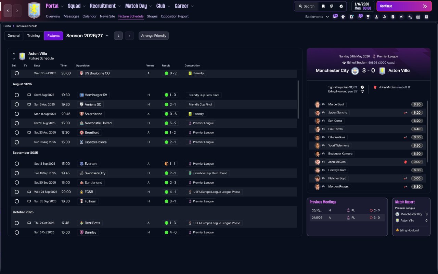Image resolution: width=438 pixels, height=274 pixels.
Task: Open the settings gear icon
Action: (x=341, y=6)
